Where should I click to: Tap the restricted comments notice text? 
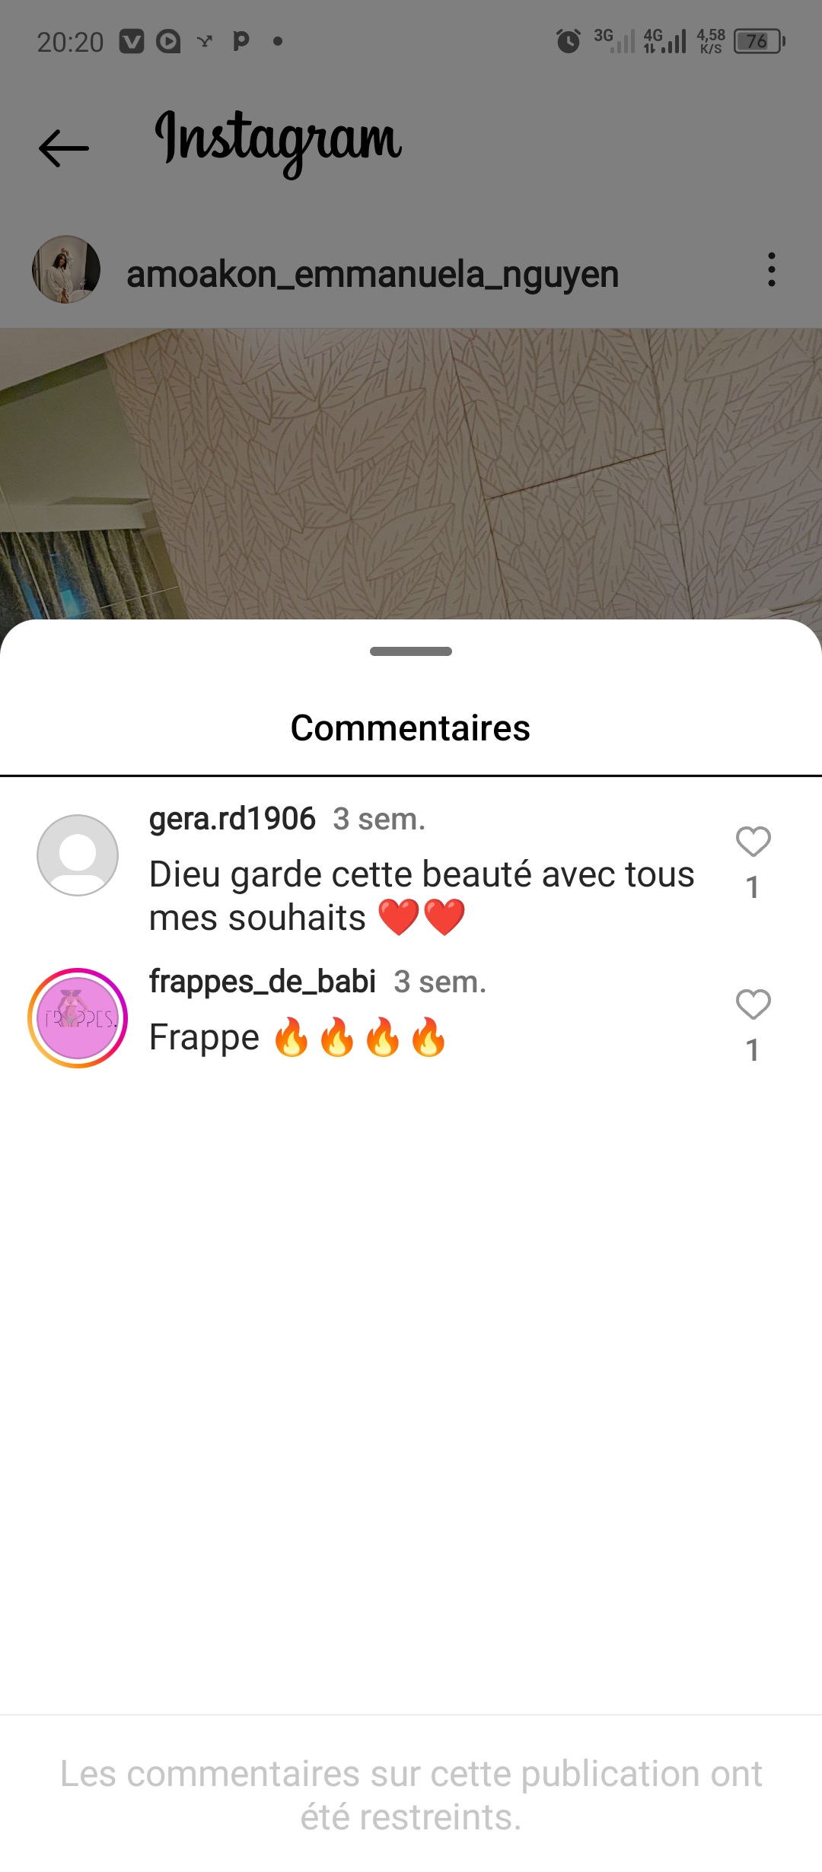coord(411,1795)
